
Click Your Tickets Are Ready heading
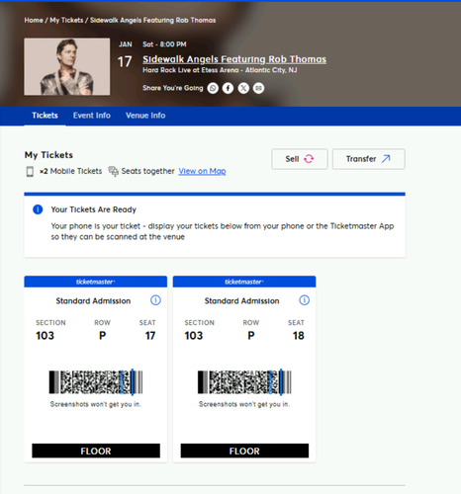(94, 209)
